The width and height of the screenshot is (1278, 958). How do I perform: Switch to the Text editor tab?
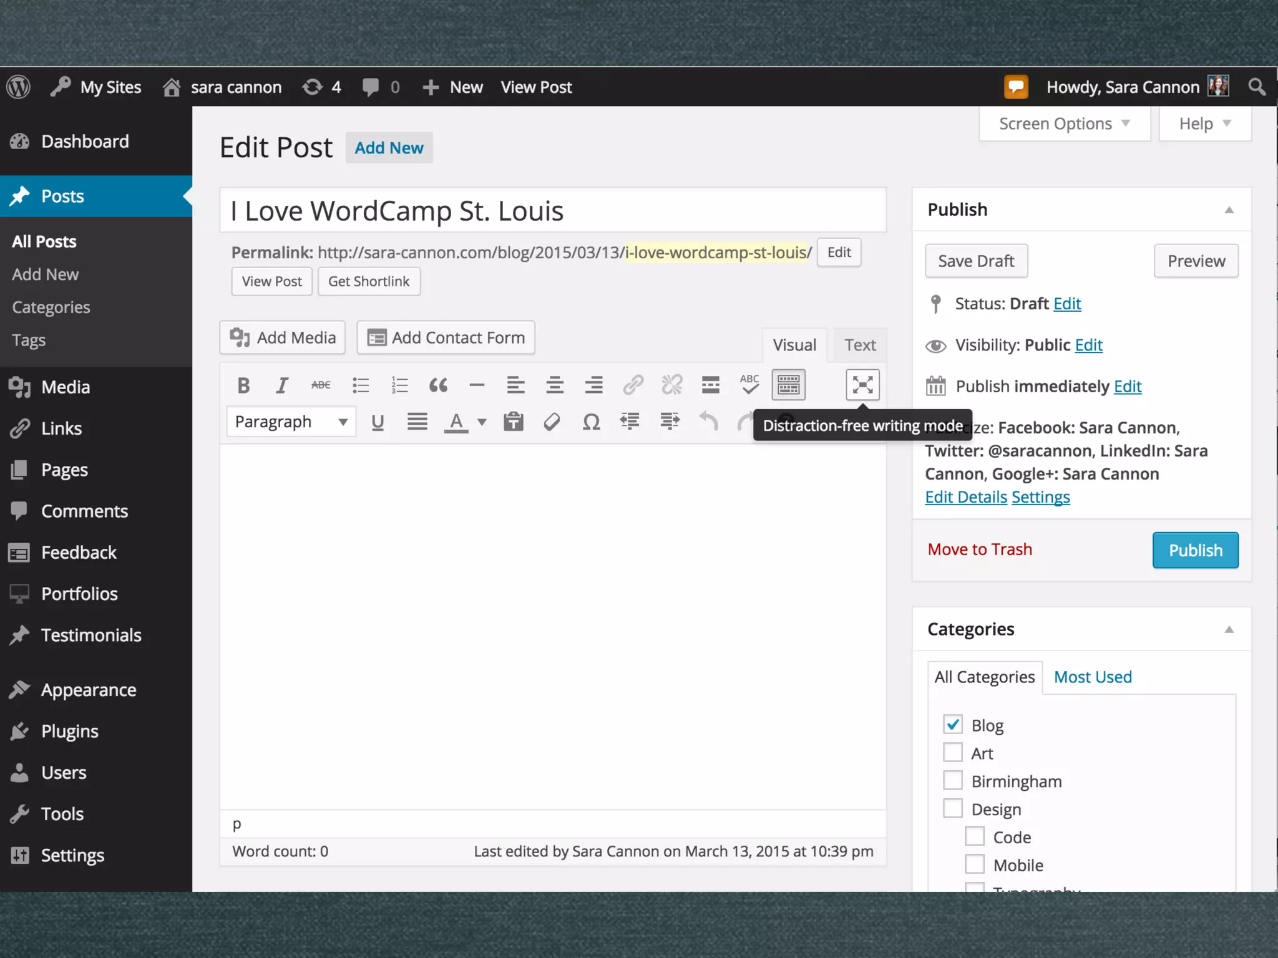point(860,345)
